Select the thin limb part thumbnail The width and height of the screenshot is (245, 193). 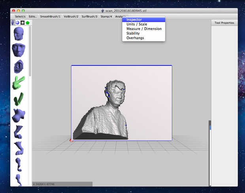(19, 165)
